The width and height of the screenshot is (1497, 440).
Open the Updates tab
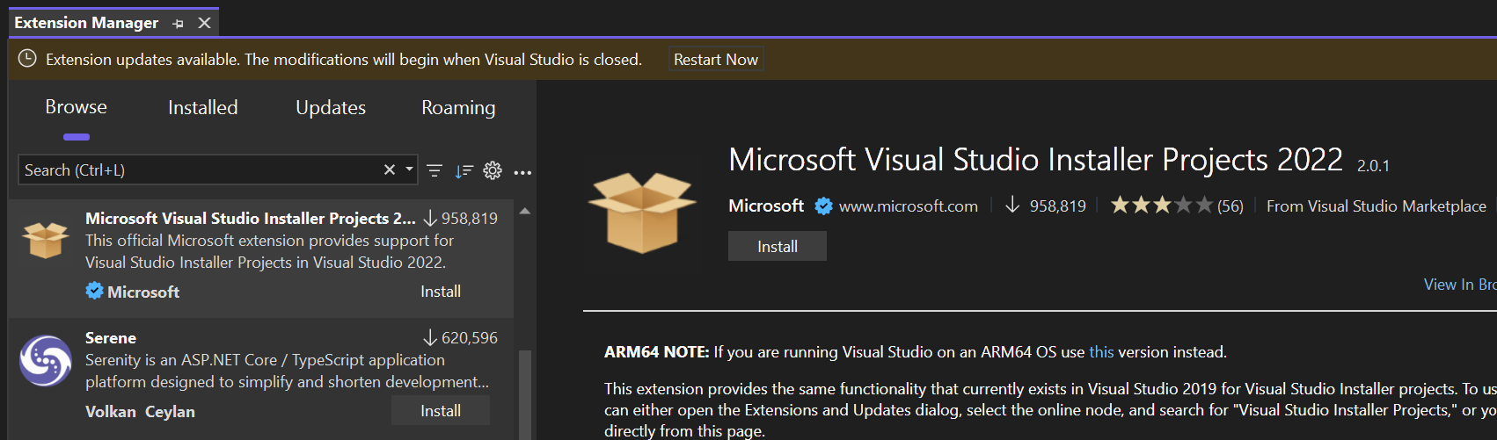tap(331, 107)
